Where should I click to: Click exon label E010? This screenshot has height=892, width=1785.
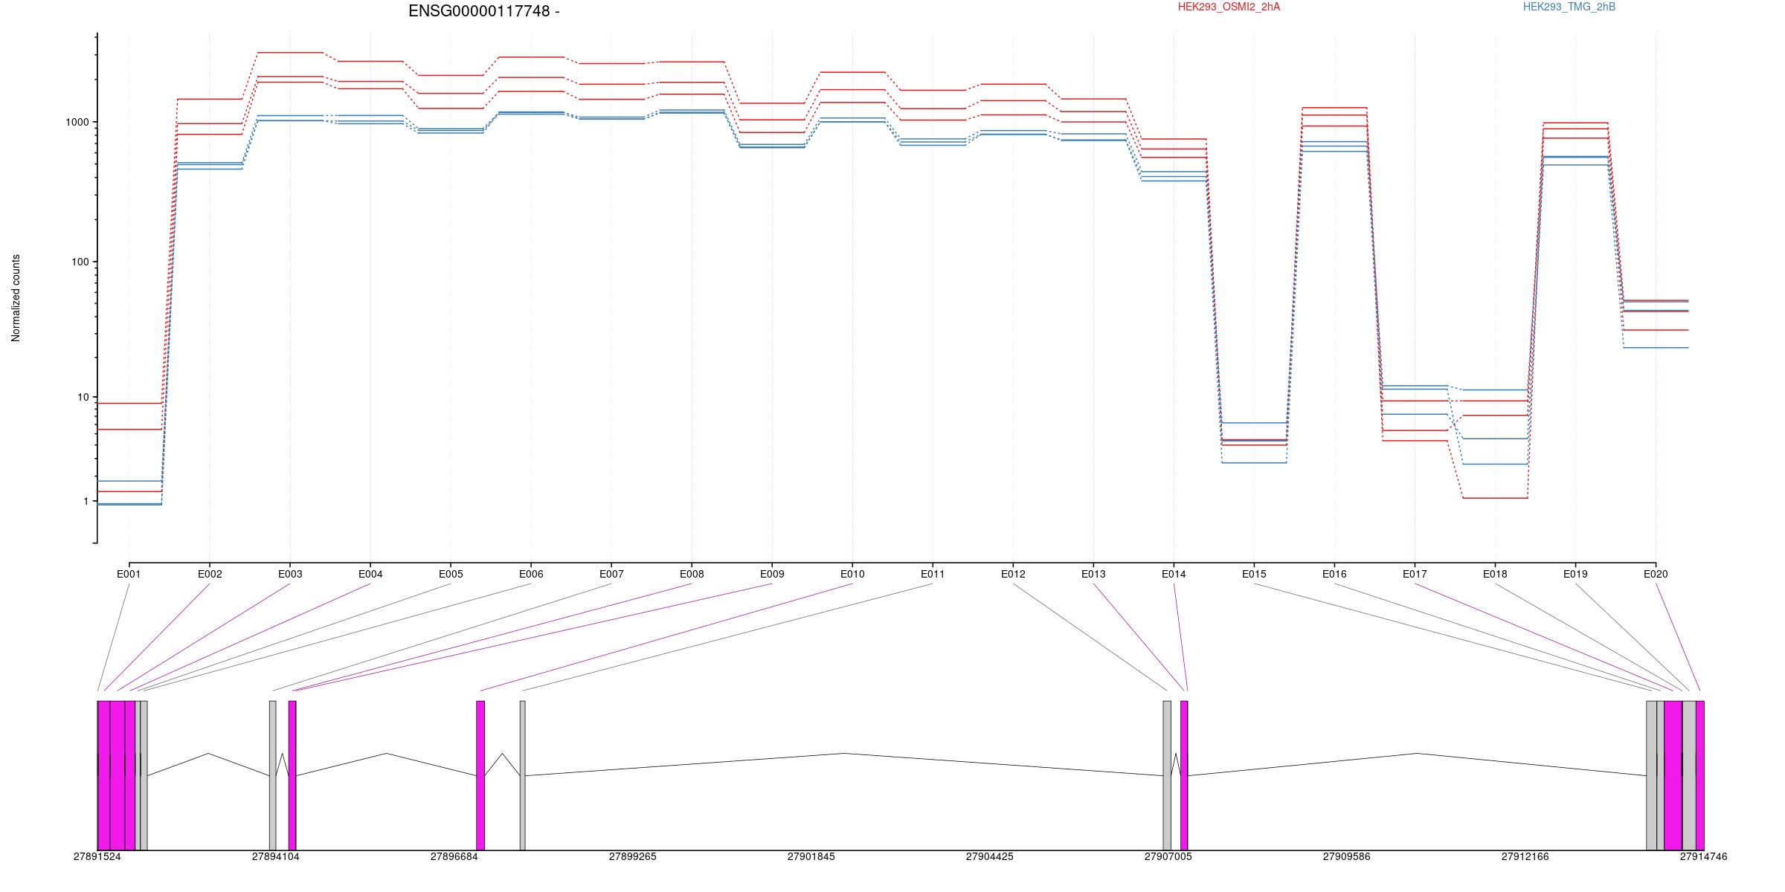tap(852, 574)
